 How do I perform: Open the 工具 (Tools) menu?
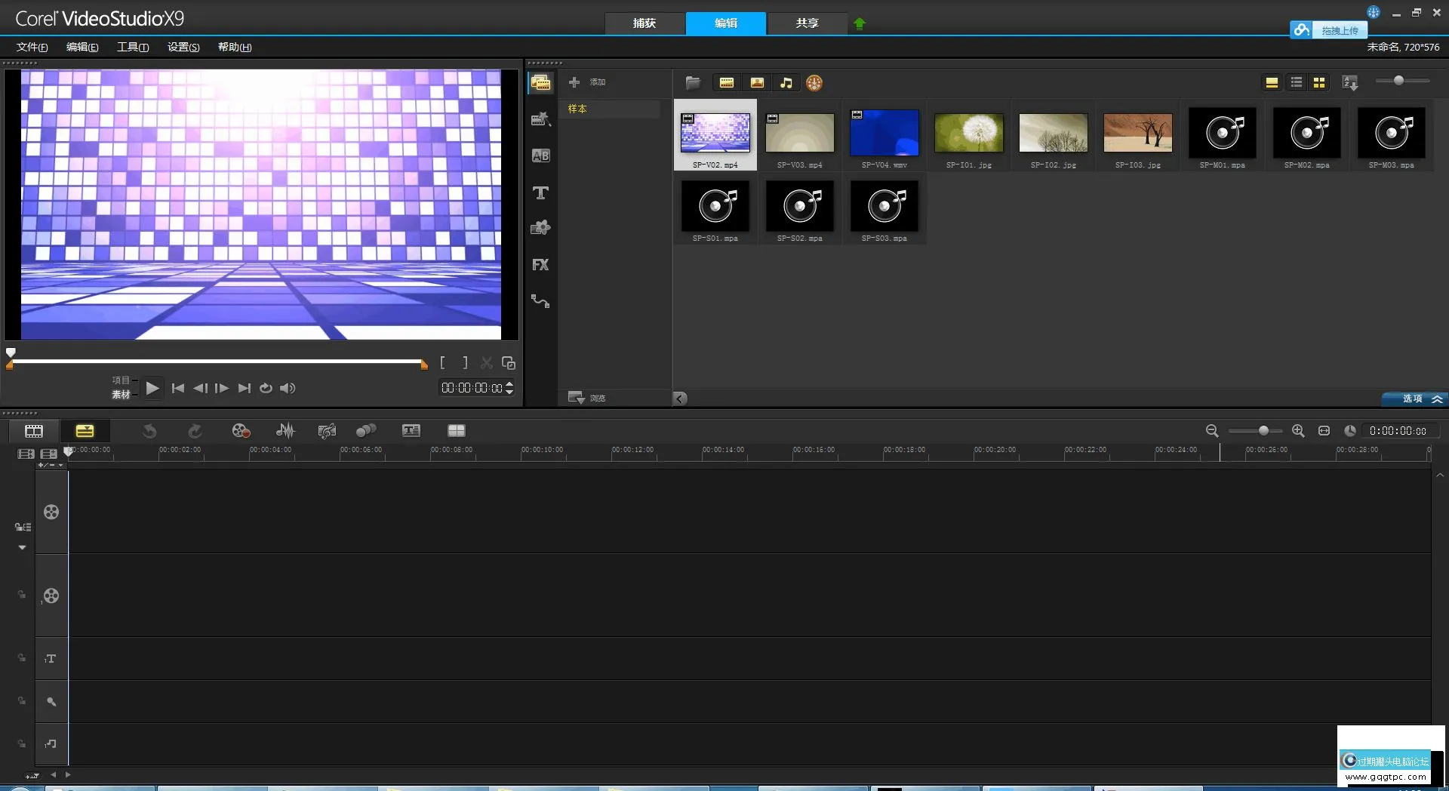(x=132, y=47)
